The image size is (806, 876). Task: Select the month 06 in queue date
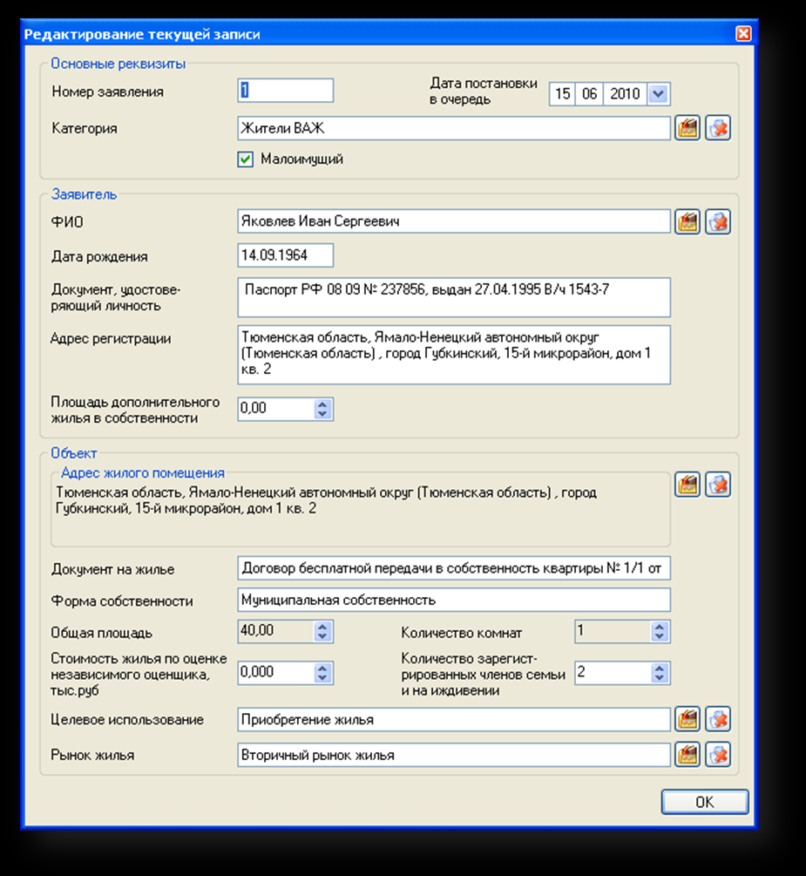pos(589,94)
